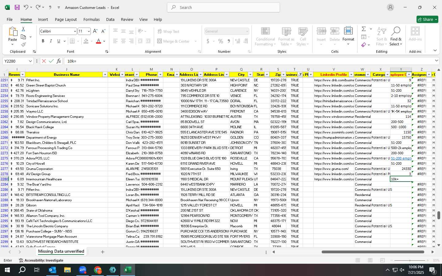
Task: Collapse the ribbon with chevron
Action: [x=435, y=51]
